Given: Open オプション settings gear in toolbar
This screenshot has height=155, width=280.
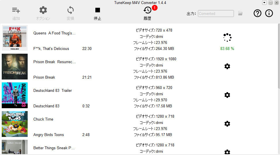Looking at the screenshot, I should click(43, 10).
